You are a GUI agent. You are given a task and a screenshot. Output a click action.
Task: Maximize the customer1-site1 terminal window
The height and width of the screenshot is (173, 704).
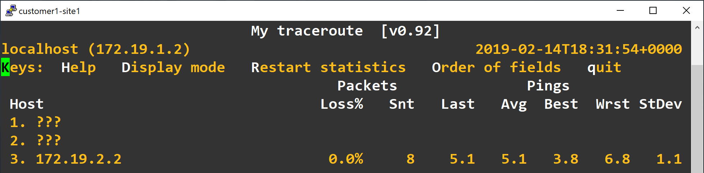click(653, 11)
